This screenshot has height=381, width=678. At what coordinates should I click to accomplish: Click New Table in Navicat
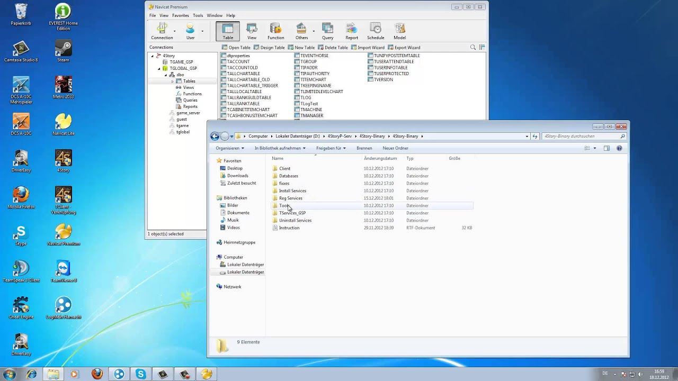coord(301,48)
